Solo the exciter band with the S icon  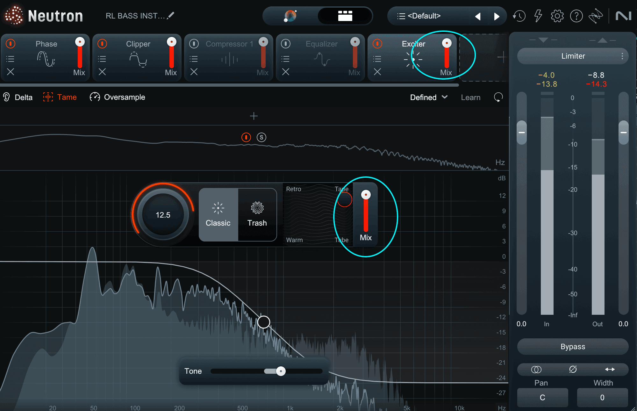261,137
